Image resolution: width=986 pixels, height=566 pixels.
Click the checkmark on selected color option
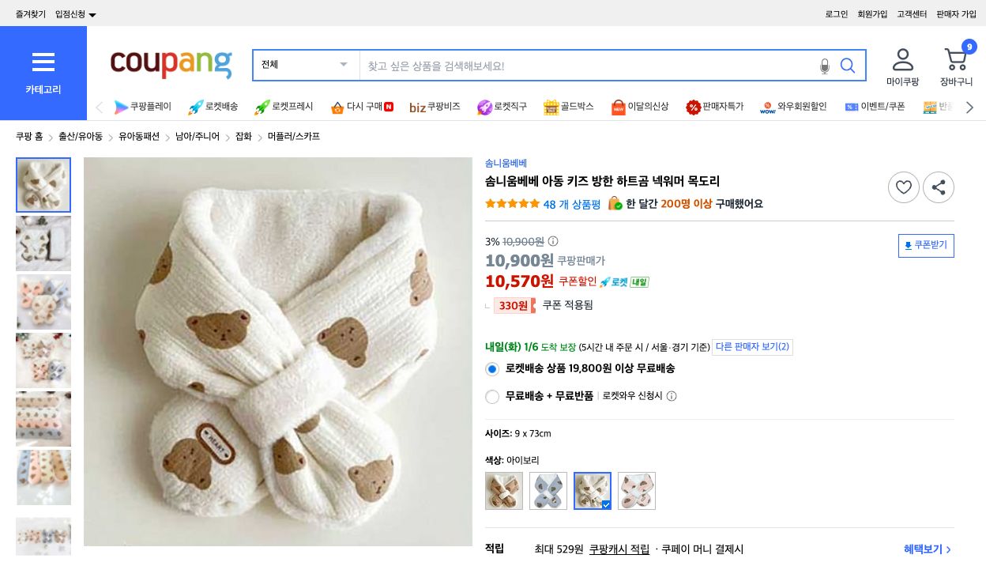pos(605,504)
